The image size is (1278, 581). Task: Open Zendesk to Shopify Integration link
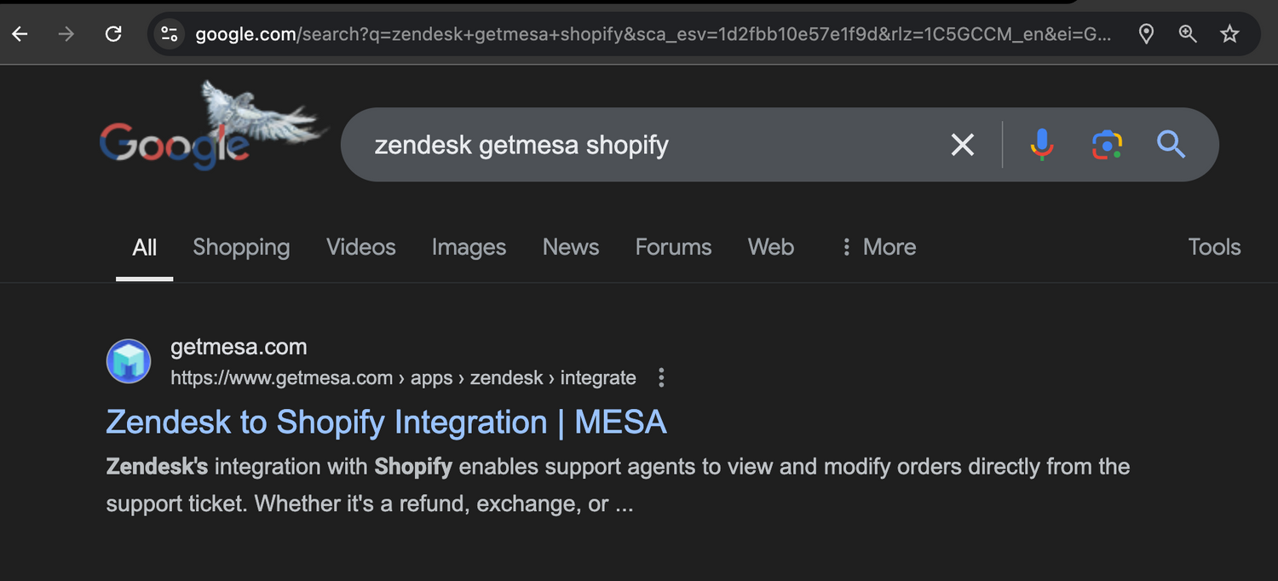[386, 423]
